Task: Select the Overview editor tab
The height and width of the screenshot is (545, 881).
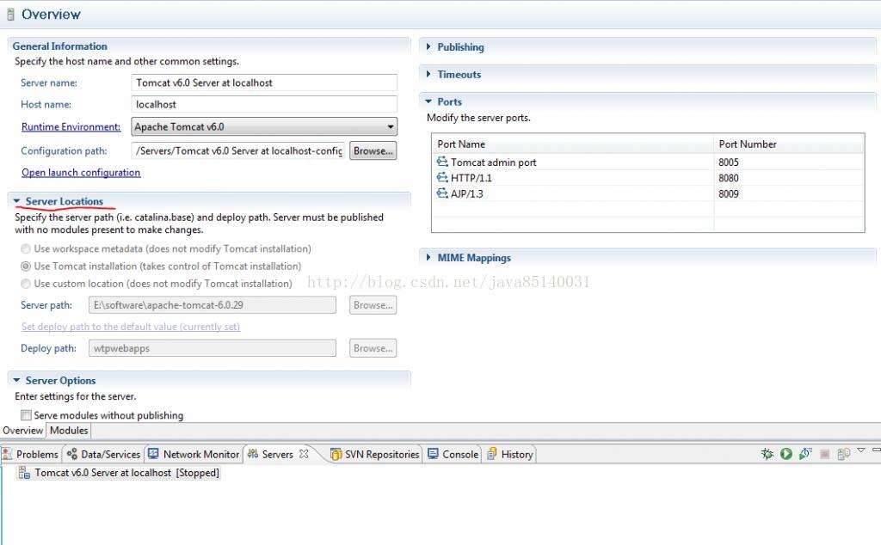Action: click(x=22, y=431)
